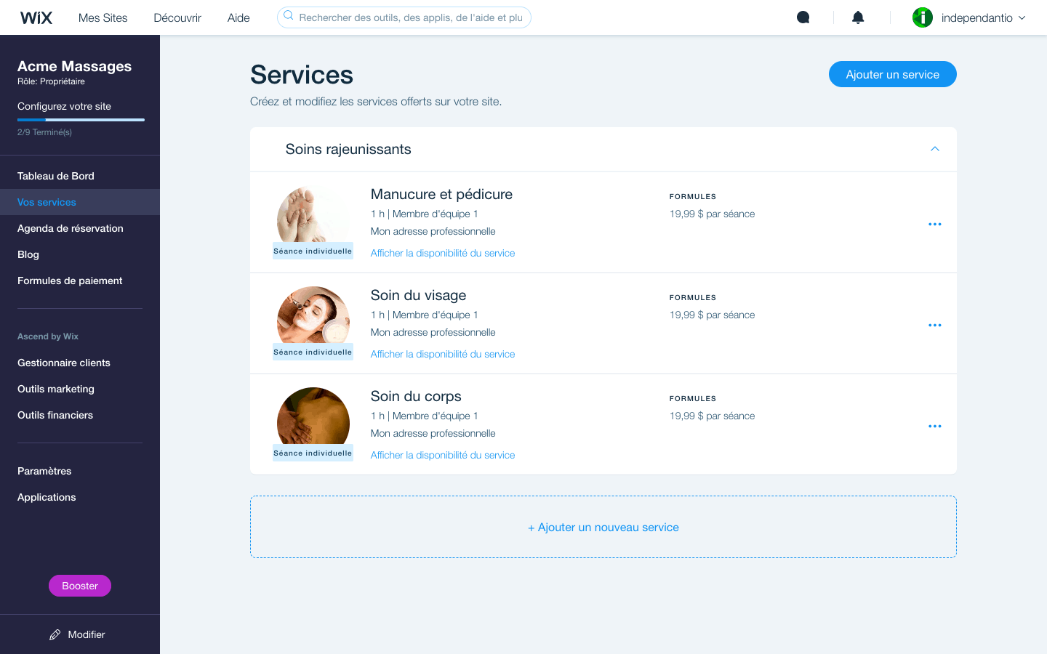The width and height of the screenshot is (1047, 654).
Task: Open the chat messages icon
Action: 803,17
